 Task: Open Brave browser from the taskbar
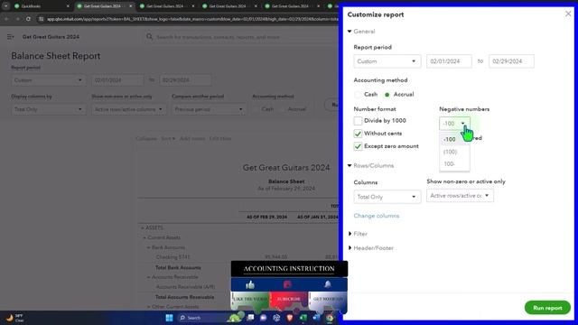[x=290, y=318]
